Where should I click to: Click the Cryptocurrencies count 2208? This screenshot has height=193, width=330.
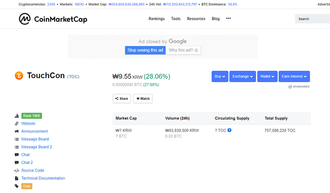click(x=51, y=4)
